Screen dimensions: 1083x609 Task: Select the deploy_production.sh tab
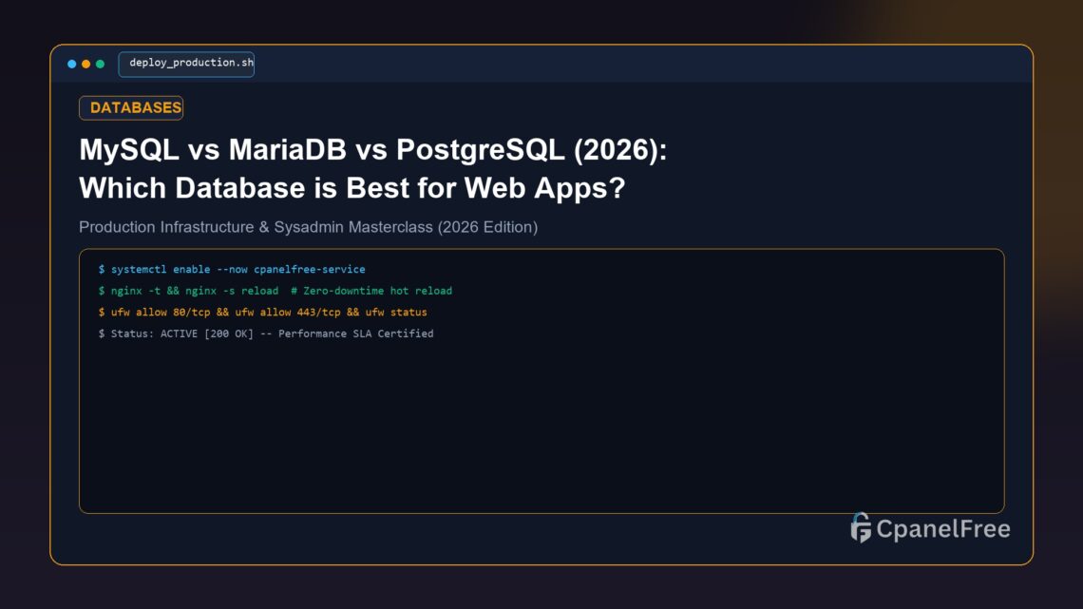(186, 64)
